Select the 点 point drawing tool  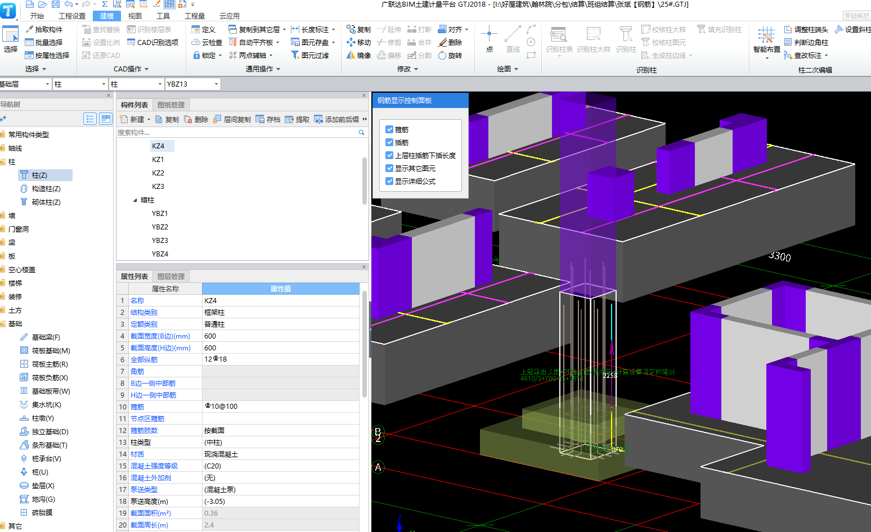click(489, 39)
